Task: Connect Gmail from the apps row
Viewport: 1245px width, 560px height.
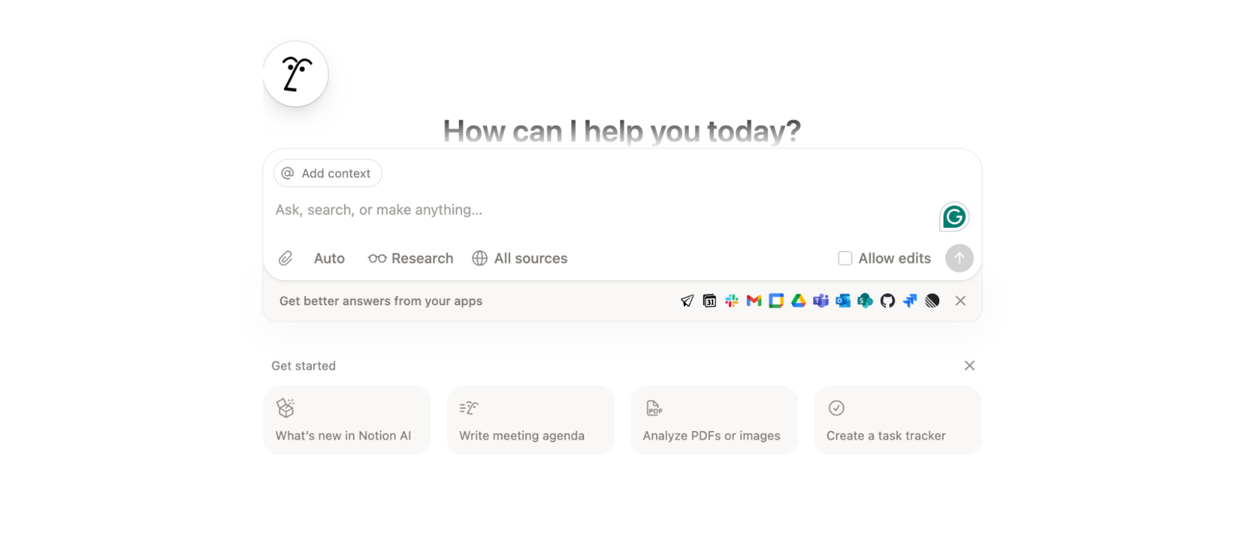Action: (754, 301)
